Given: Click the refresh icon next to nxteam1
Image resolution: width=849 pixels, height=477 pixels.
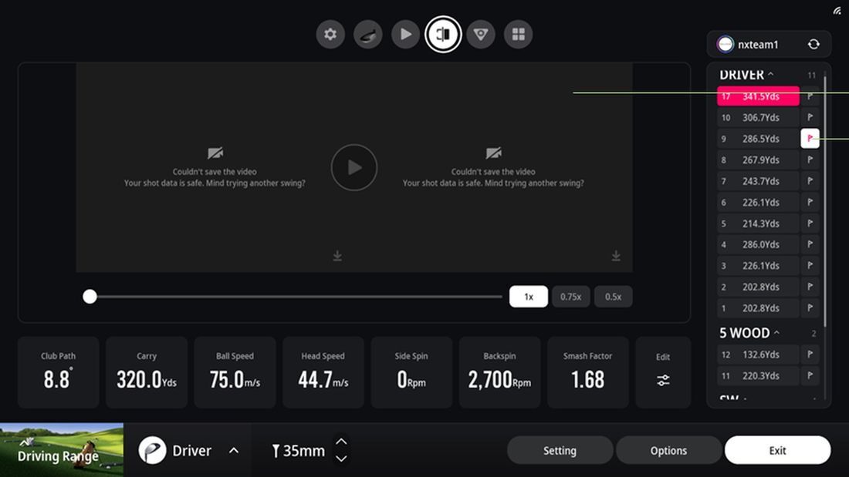Looking at the screenshot, I should click(813, 45).
